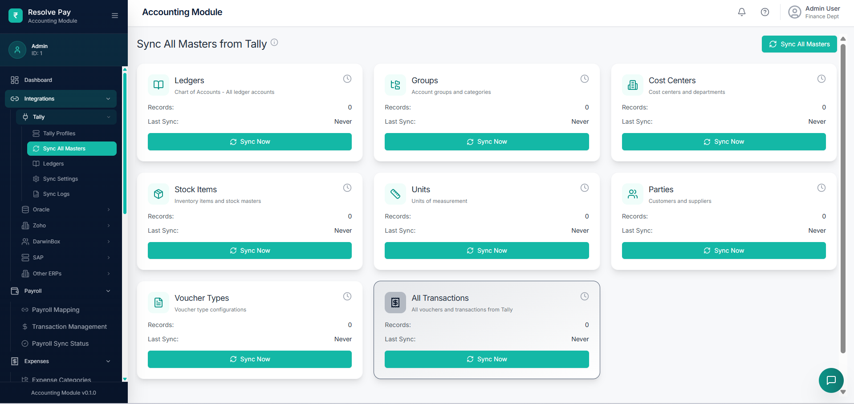
Task: Expand the SAP integration submenu
Action: tap(66, 258)
